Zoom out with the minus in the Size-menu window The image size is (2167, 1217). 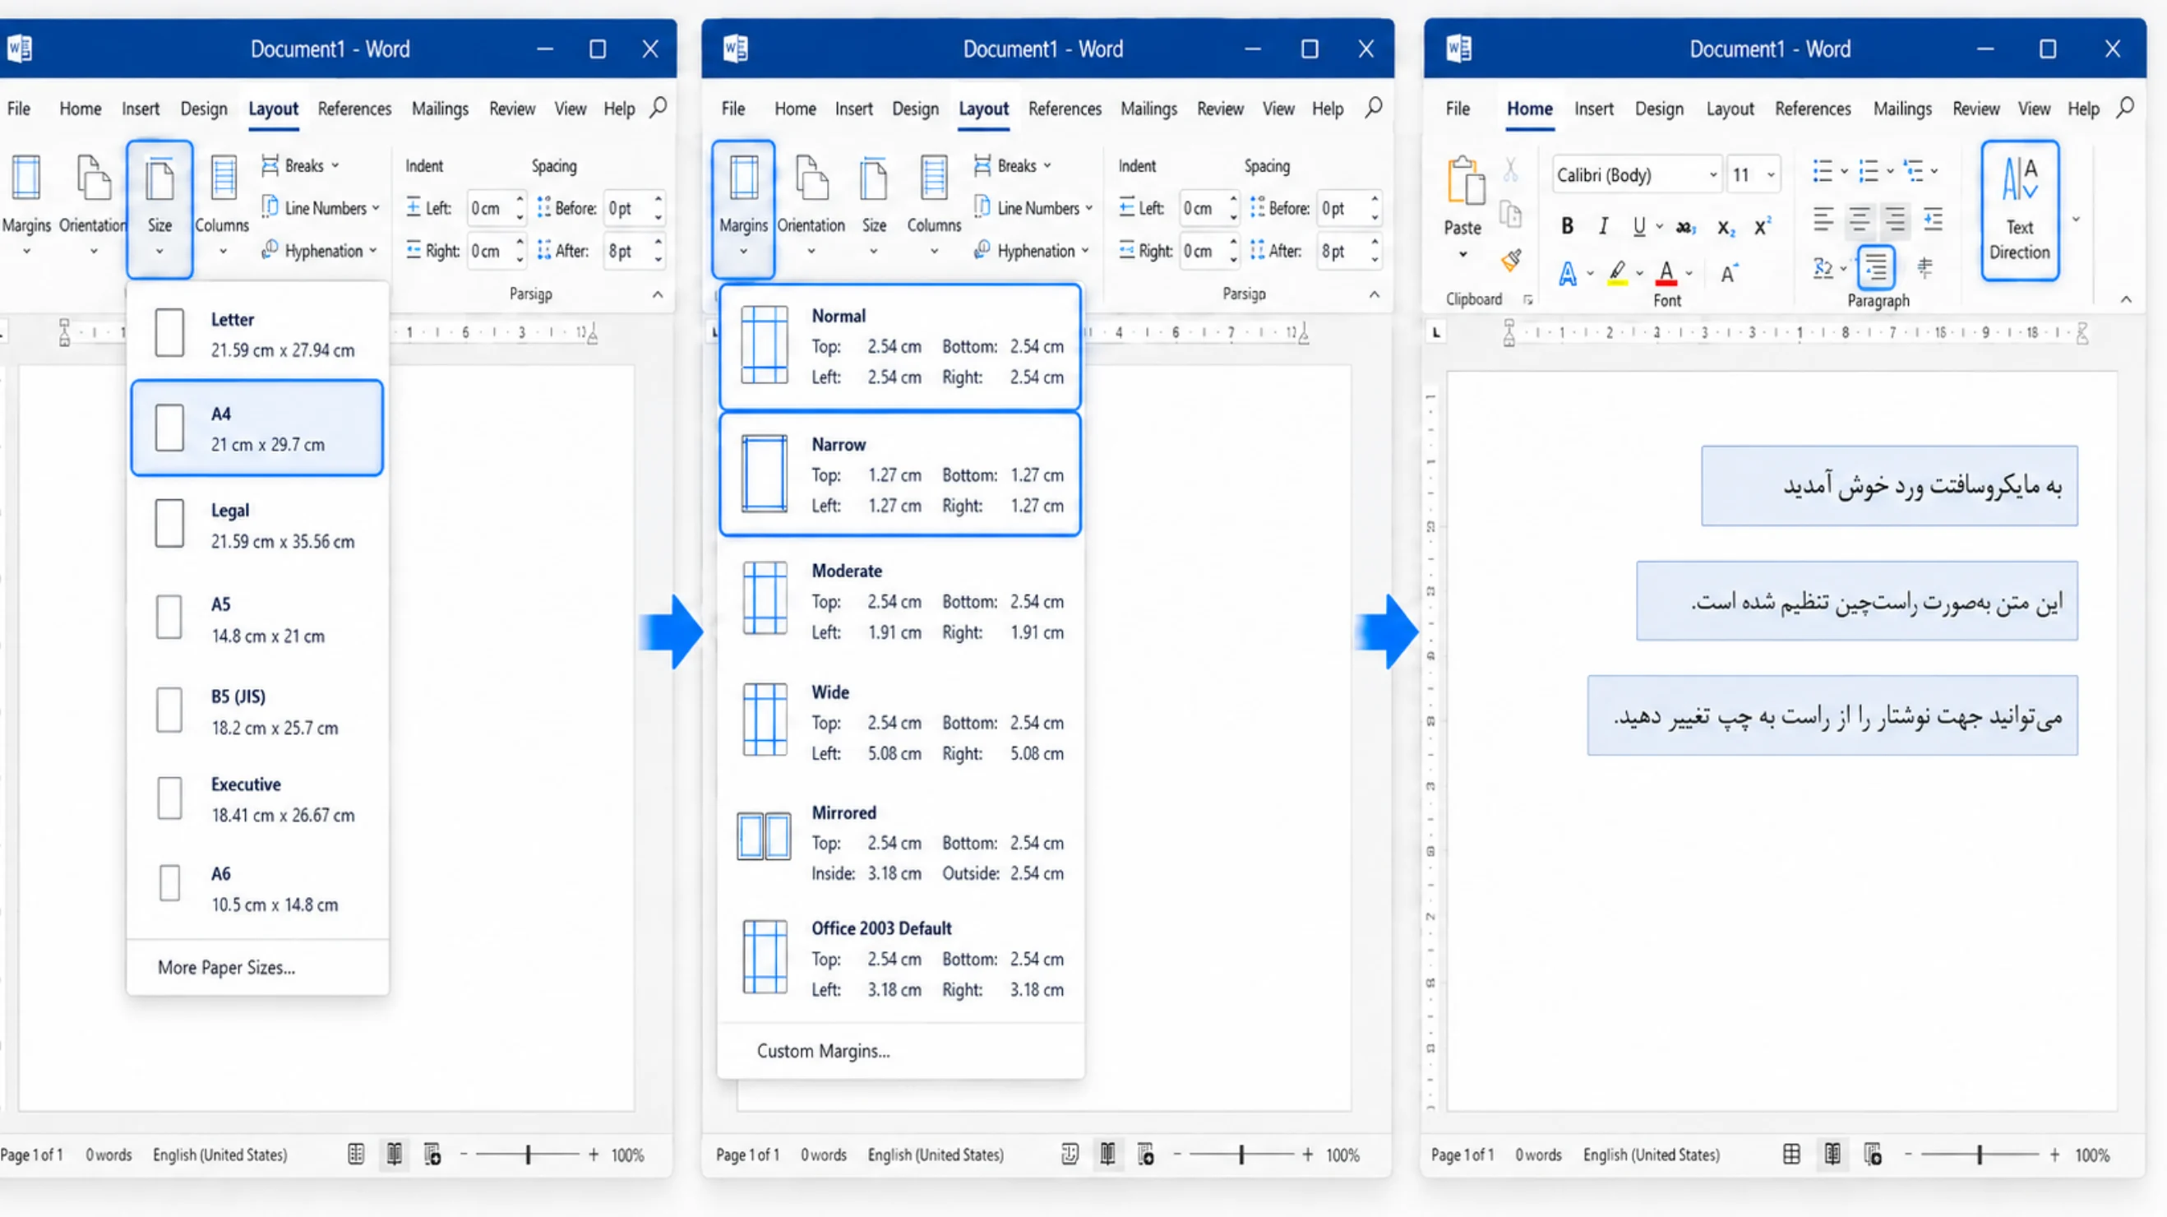click(464, 1155)
